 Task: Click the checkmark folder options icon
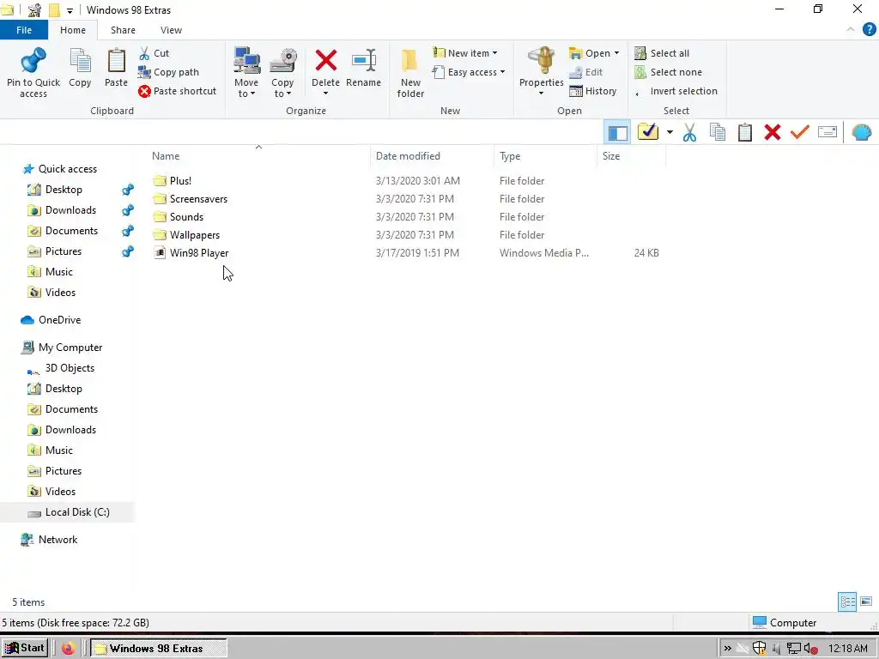click(x=648, y=132)
